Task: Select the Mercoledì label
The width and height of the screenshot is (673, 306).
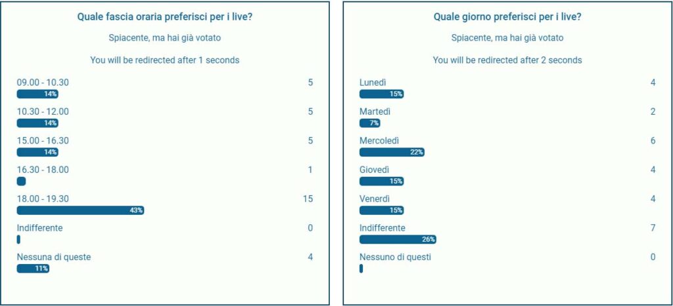Action: pyautogui.click(x=379, y=141)
